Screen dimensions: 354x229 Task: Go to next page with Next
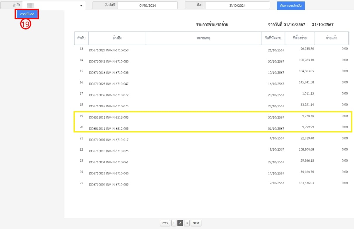tap(196, 223)
